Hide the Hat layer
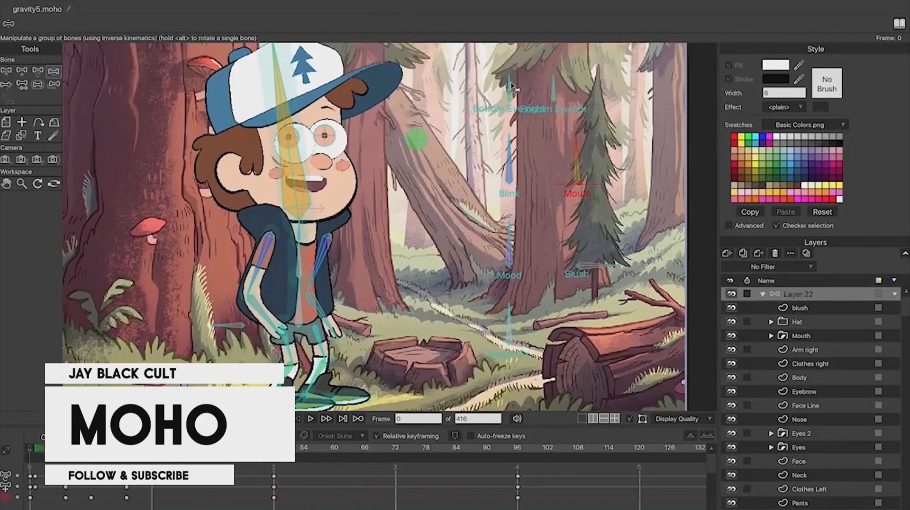This screenshot has height=510, width=910. 731,322
